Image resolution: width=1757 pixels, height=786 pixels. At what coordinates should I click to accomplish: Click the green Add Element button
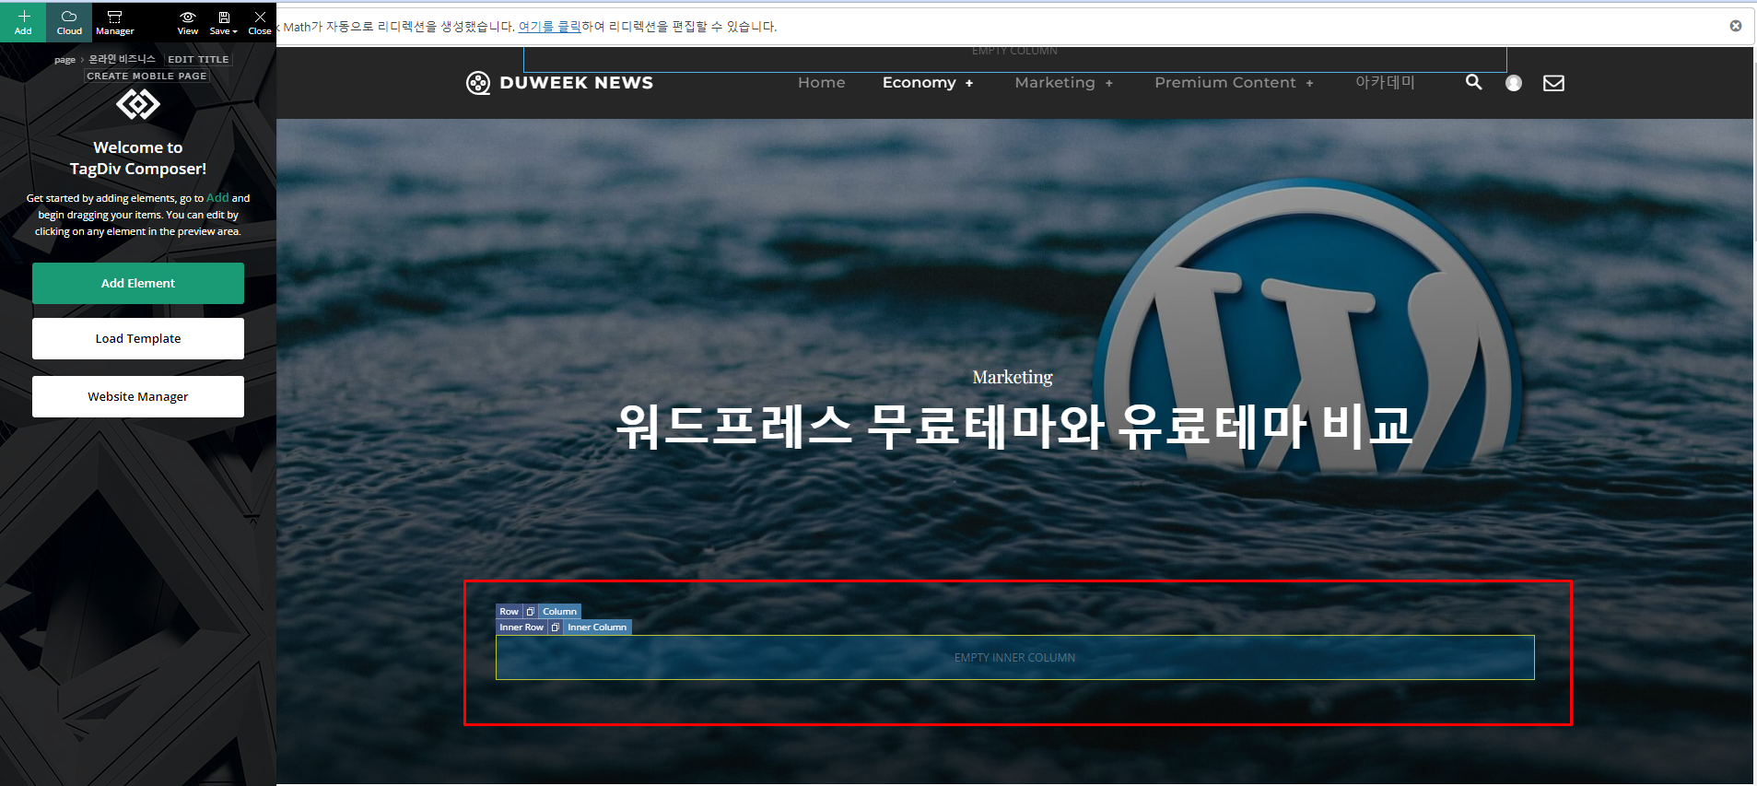click(x=138, y=283)
